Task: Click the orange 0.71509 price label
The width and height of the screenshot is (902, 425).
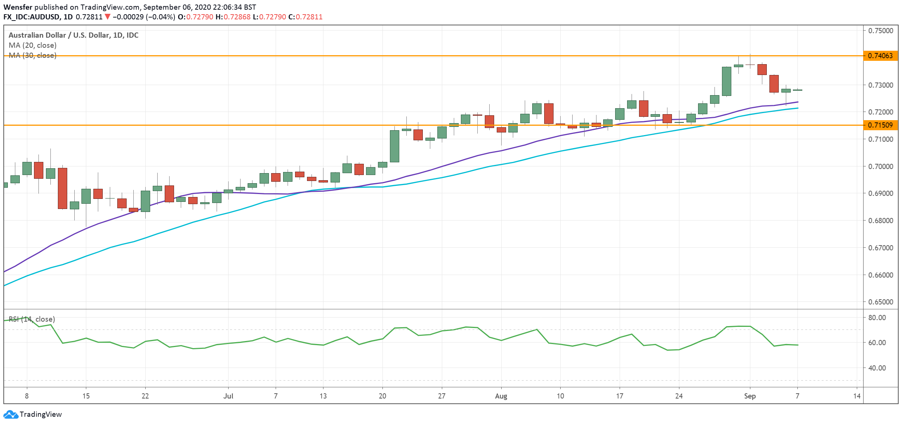Action: point(880,125)
